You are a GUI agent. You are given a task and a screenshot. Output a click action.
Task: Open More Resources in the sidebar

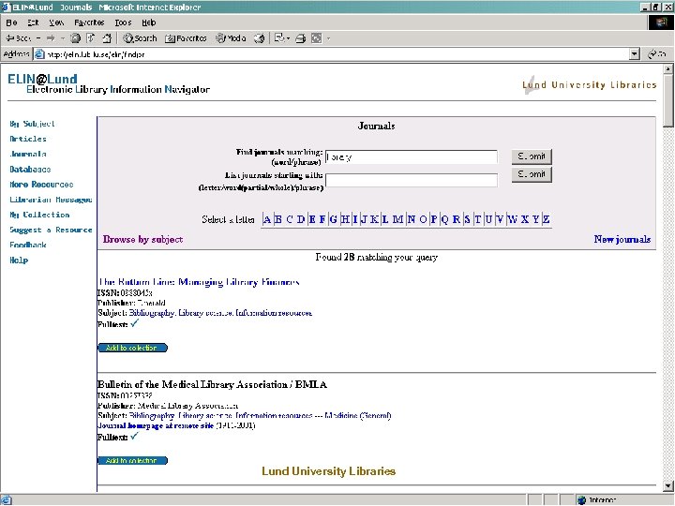pyautogui.click(x=41, y=185)
